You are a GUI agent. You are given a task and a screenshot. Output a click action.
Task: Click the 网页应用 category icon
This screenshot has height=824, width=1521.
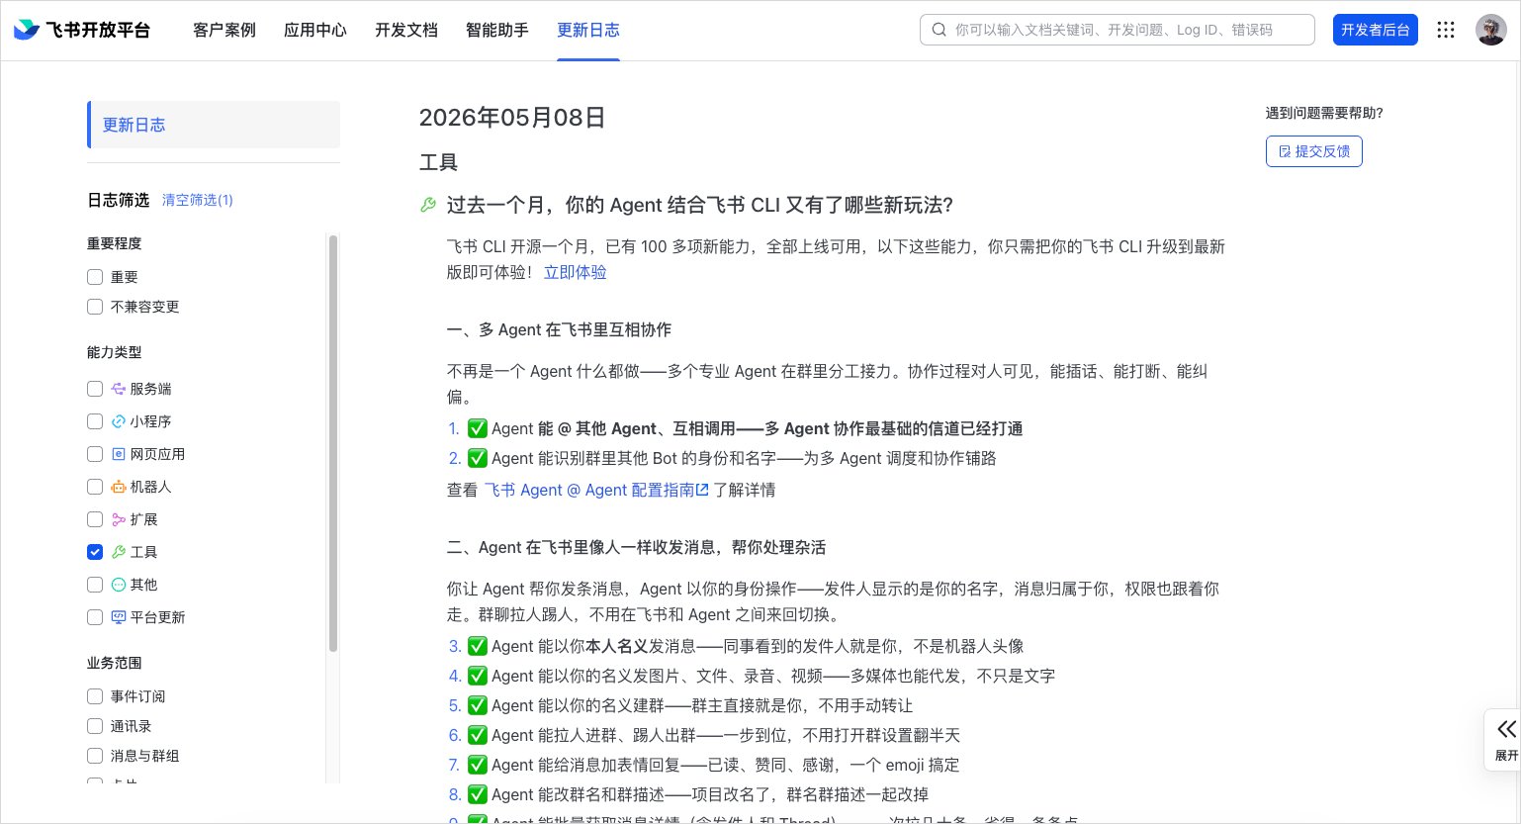point(119,454)
